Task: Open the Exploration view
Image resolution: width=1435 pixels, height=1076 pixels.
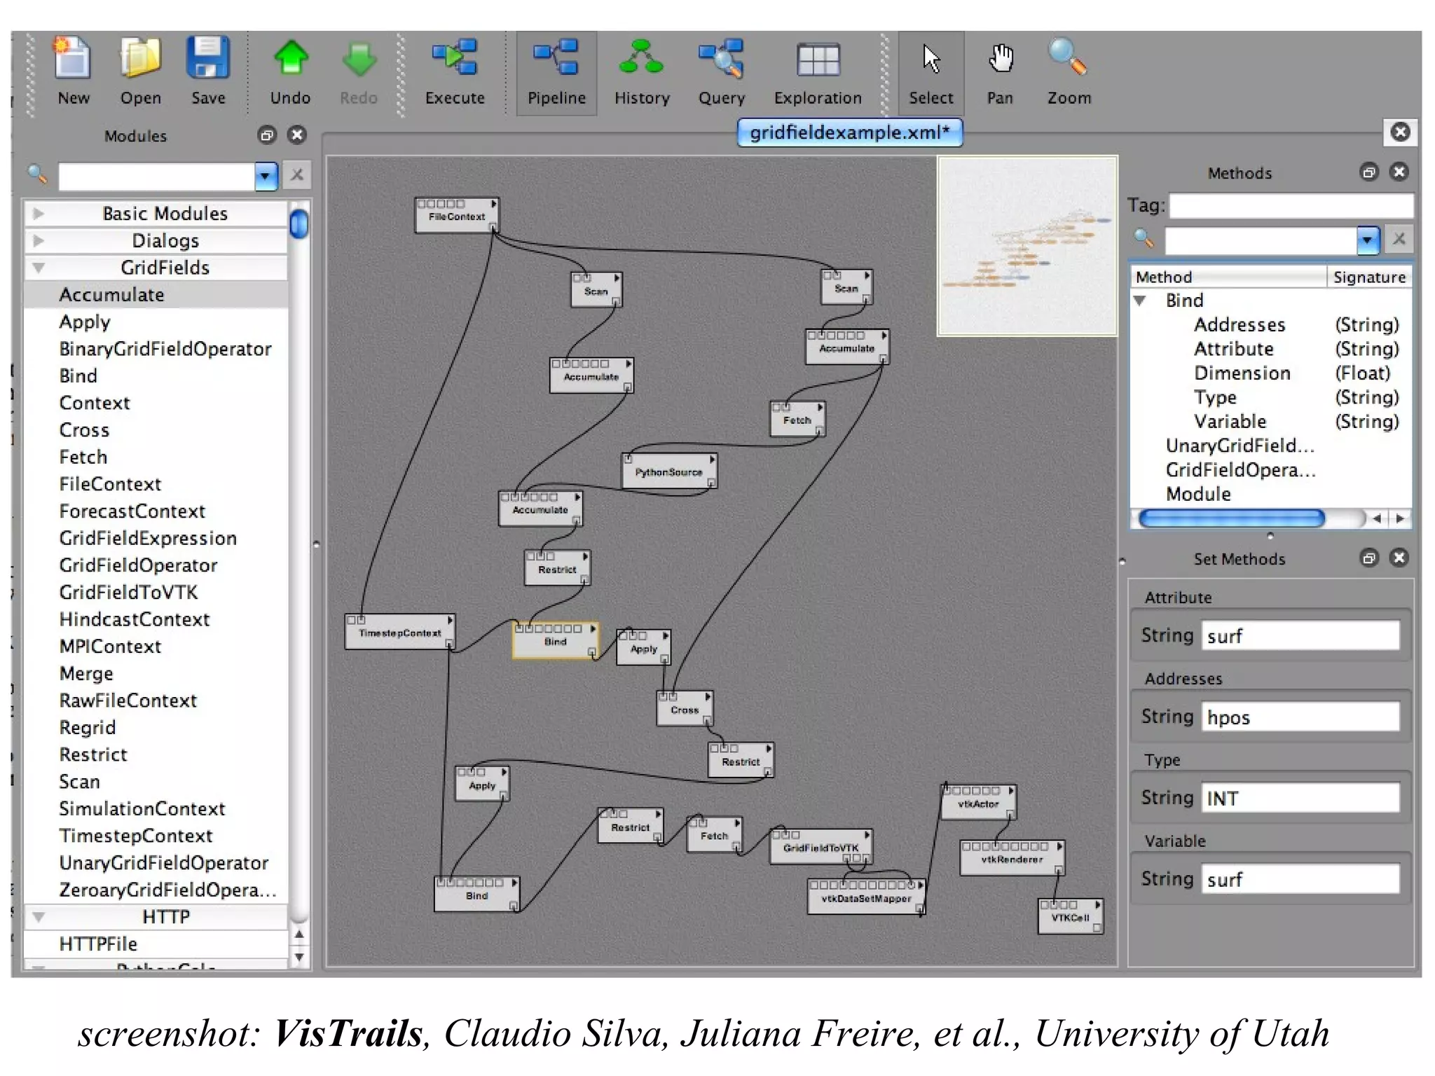Action: coord(817,59)
